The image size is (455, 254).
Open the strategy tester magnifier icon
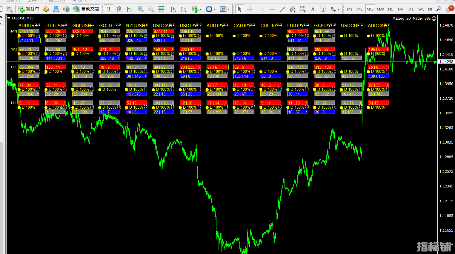point(9,9)
